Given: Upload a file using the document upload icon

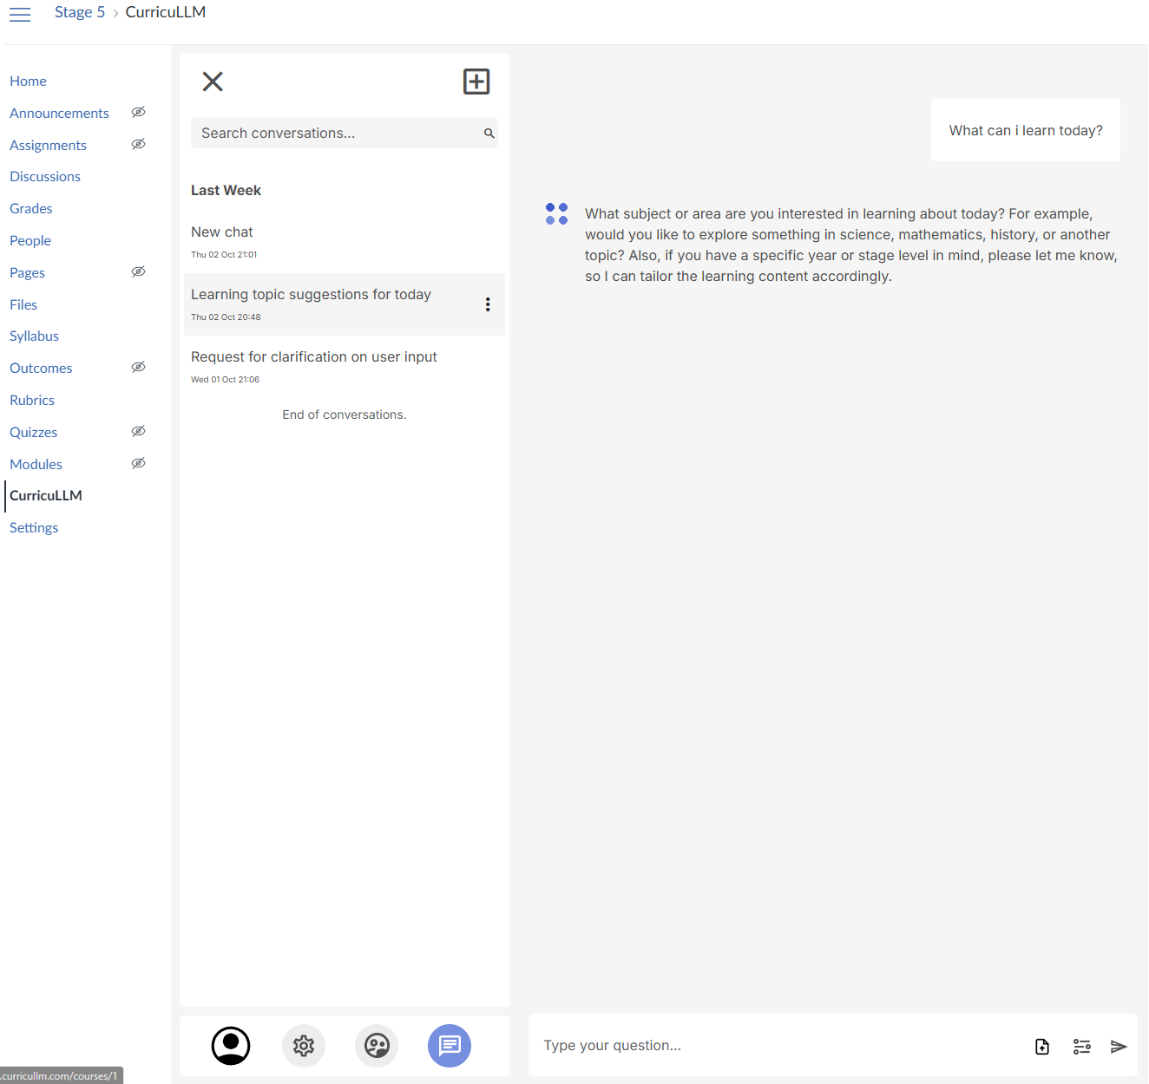Looking at the screenshot, I should 1041,1046.
